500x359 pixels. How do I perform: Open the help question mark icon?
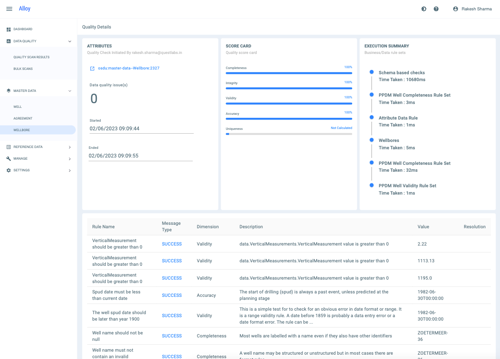pos(436,9)
